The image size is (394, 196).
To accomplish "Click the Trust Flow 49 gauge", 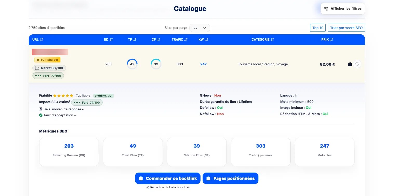I will (x=132, y=64).
